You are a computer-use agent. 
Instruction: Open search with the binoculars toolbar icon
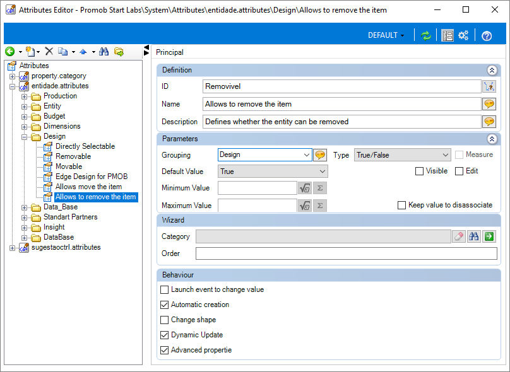[104, 51]
